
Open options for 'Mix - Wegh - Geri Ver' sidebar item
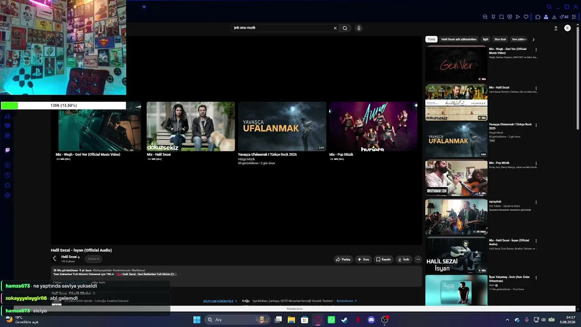(536, 50)
